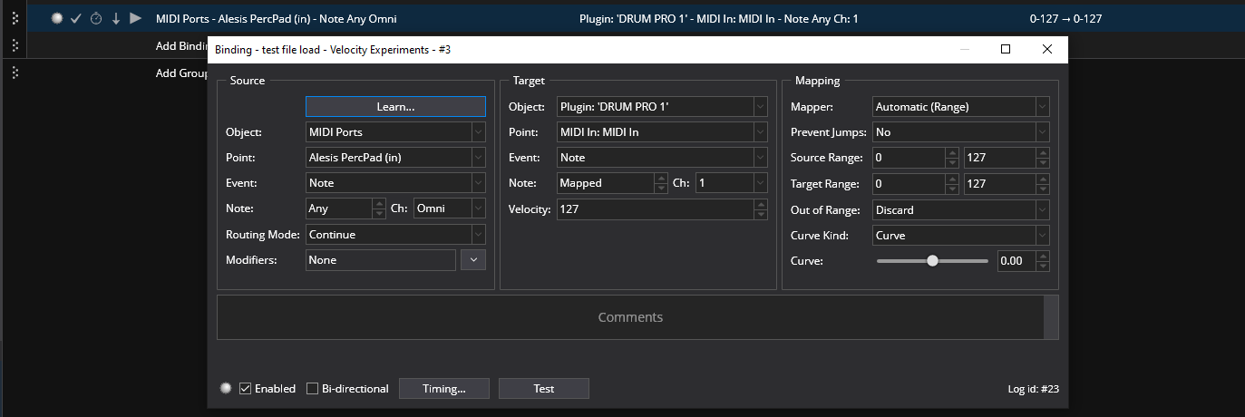Click the Curve slider handle
This screenshot has height=417, width=1245.
932,261
